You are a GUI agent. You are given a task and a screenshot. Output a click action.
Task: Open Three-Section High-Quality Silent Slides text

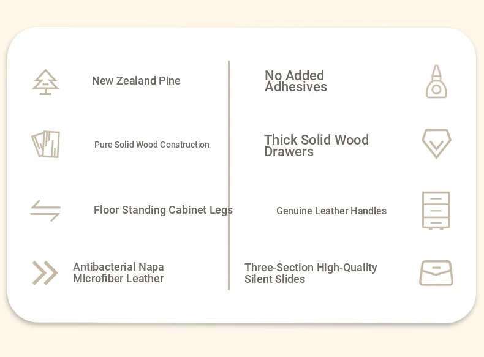[x=311, y=273]
